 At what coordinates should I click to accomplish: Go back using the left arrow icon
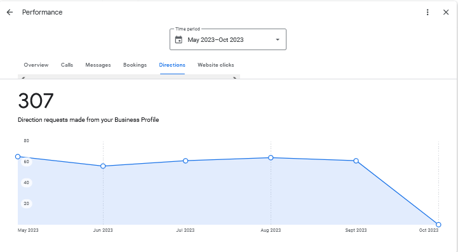pyautogui.click(x=10, y=12)
